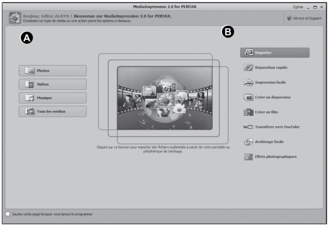
Task: Click the Importer button
Action: point(275,52)
